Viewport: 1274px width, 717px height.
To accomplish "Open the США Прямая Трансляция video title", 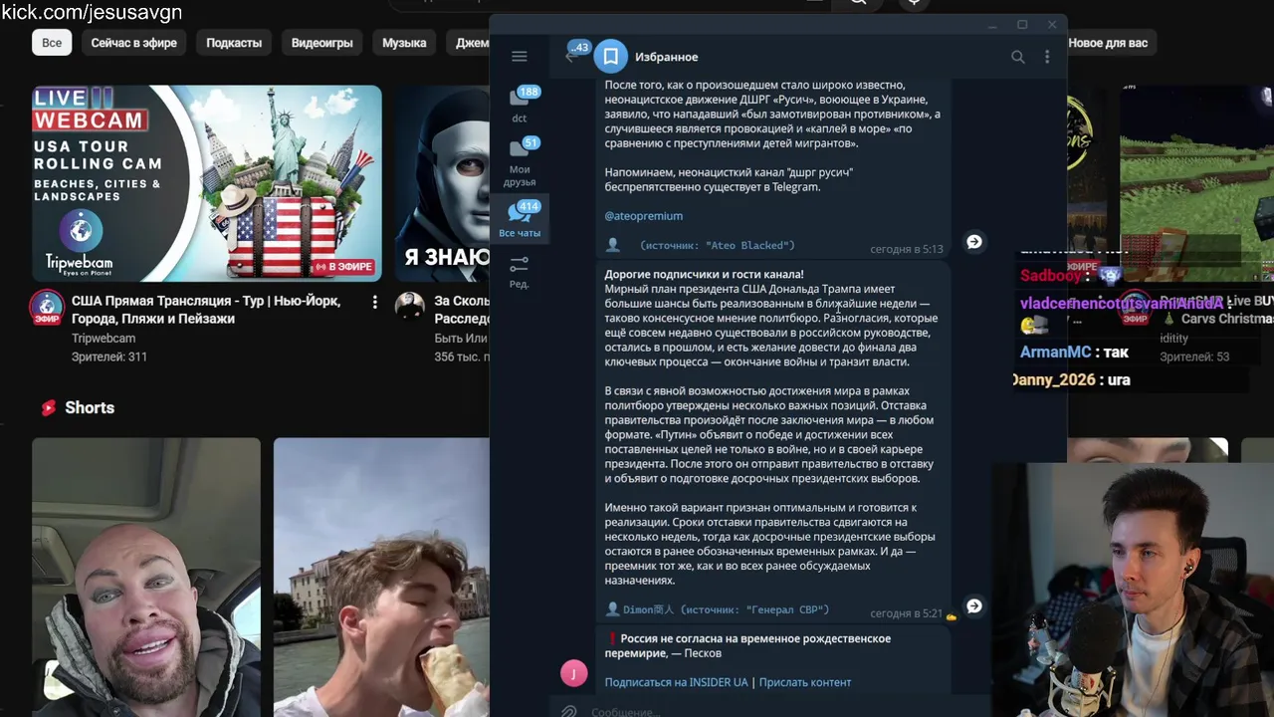I will click(x=206, y=310).
